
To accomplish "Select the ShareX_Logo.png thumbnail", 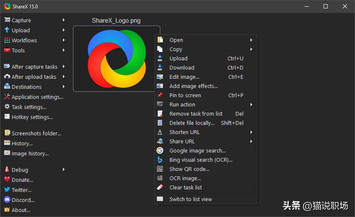I will pos(116,58).
